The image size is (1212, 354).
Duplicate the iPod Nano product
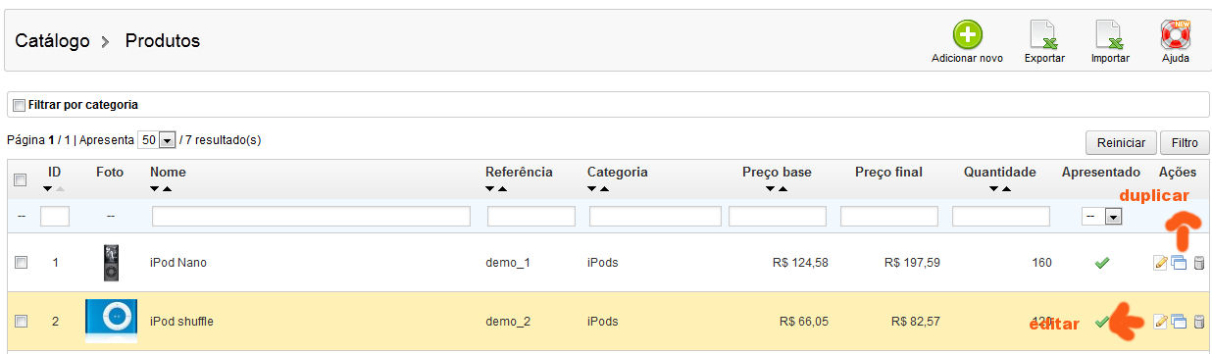tap(1179, 263)
